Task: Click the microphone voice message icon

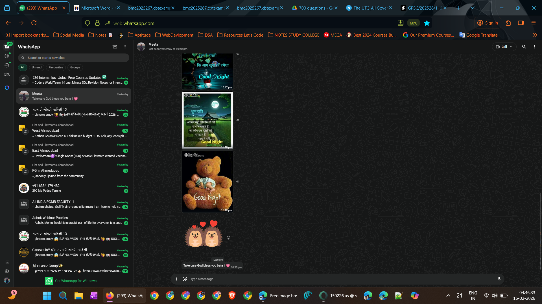Action: click(499, 279)
